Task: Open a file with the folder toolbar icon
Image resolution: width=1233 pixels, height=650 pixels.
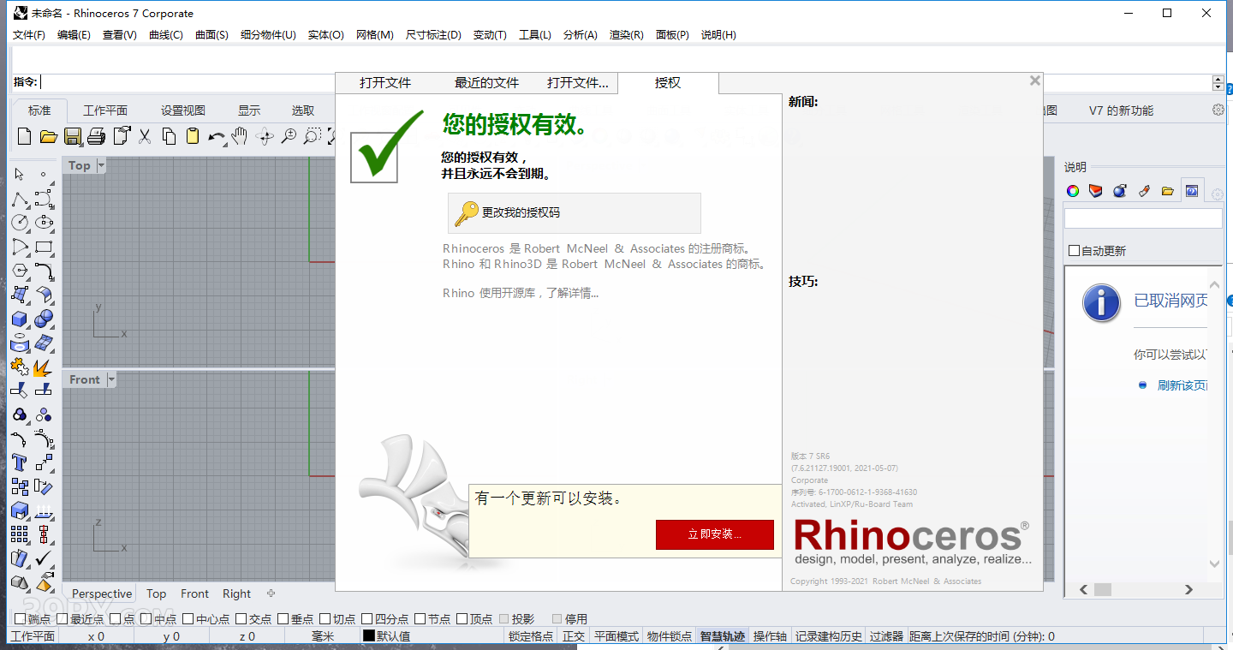Action: click(49, 136)
